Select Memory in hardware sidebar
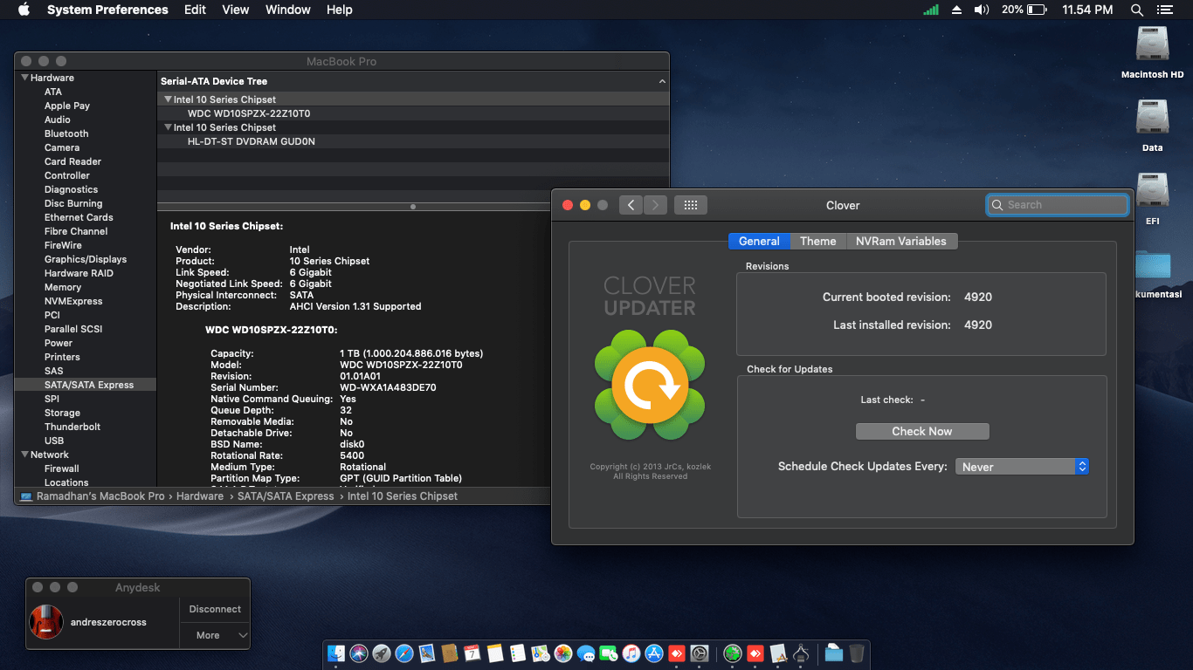This screenshot has width=1193, height=670. [63, 287]
